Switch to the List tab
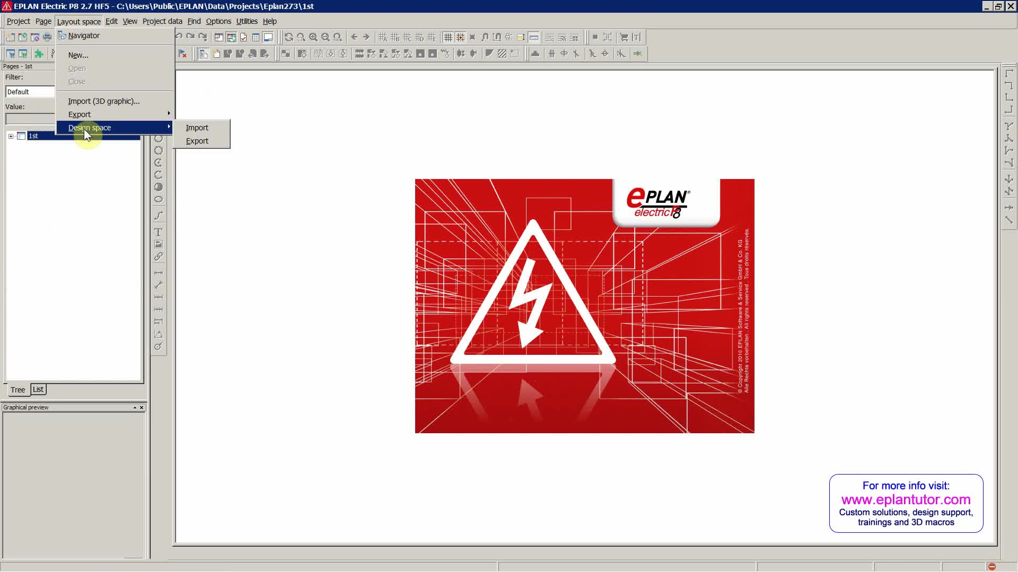This screenshot has height=572, width=1018. click(x=38, y=389)
